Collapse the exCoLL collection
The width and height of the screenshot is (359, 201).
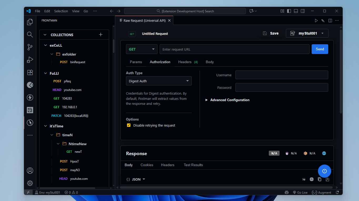point(45,45)
